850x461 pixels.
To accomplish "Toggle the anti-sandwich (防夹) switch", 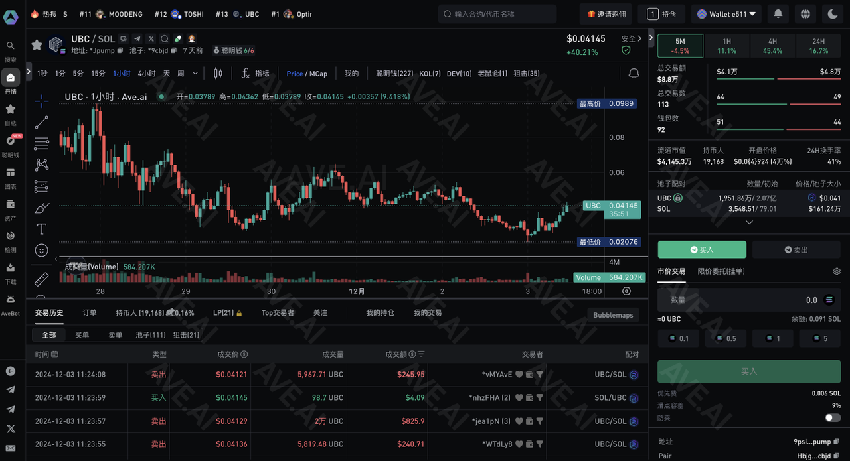I will (x=833, y=418).
